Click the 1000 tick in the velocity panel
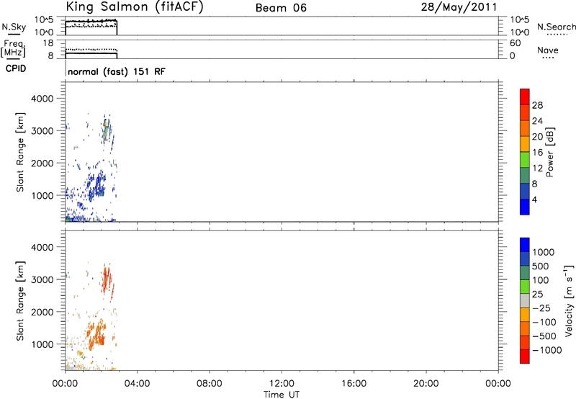 [x=42, y=344]
